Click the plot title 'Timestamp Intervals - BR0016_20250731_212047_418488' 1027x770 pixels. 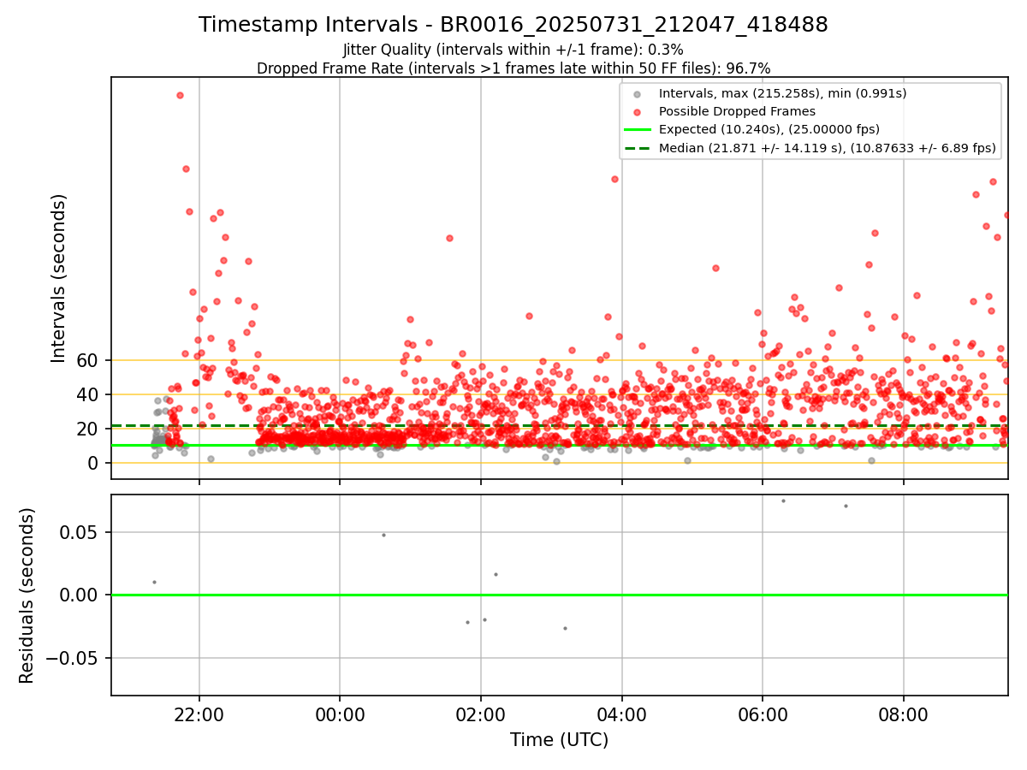[x=513, y=25]
